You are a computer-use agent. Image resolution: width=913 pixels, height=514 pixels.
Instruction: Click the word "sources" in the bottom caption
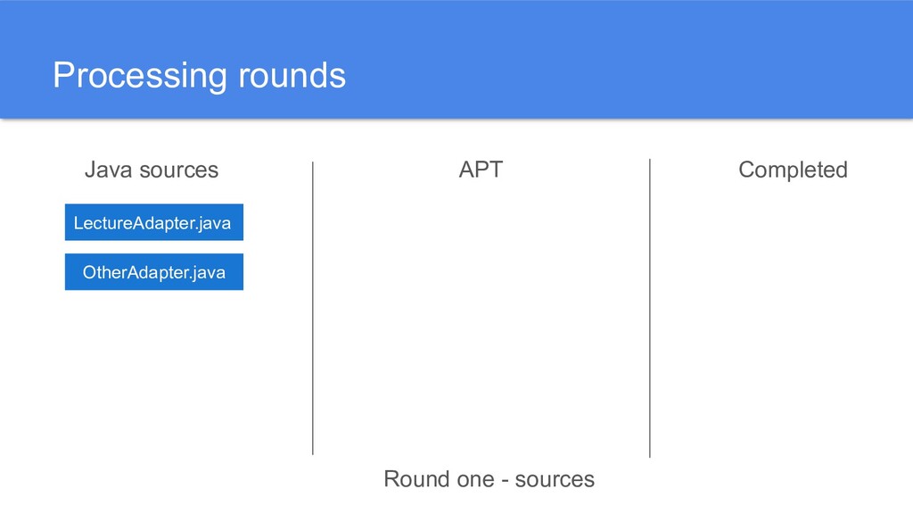click(x=554, y=479)
